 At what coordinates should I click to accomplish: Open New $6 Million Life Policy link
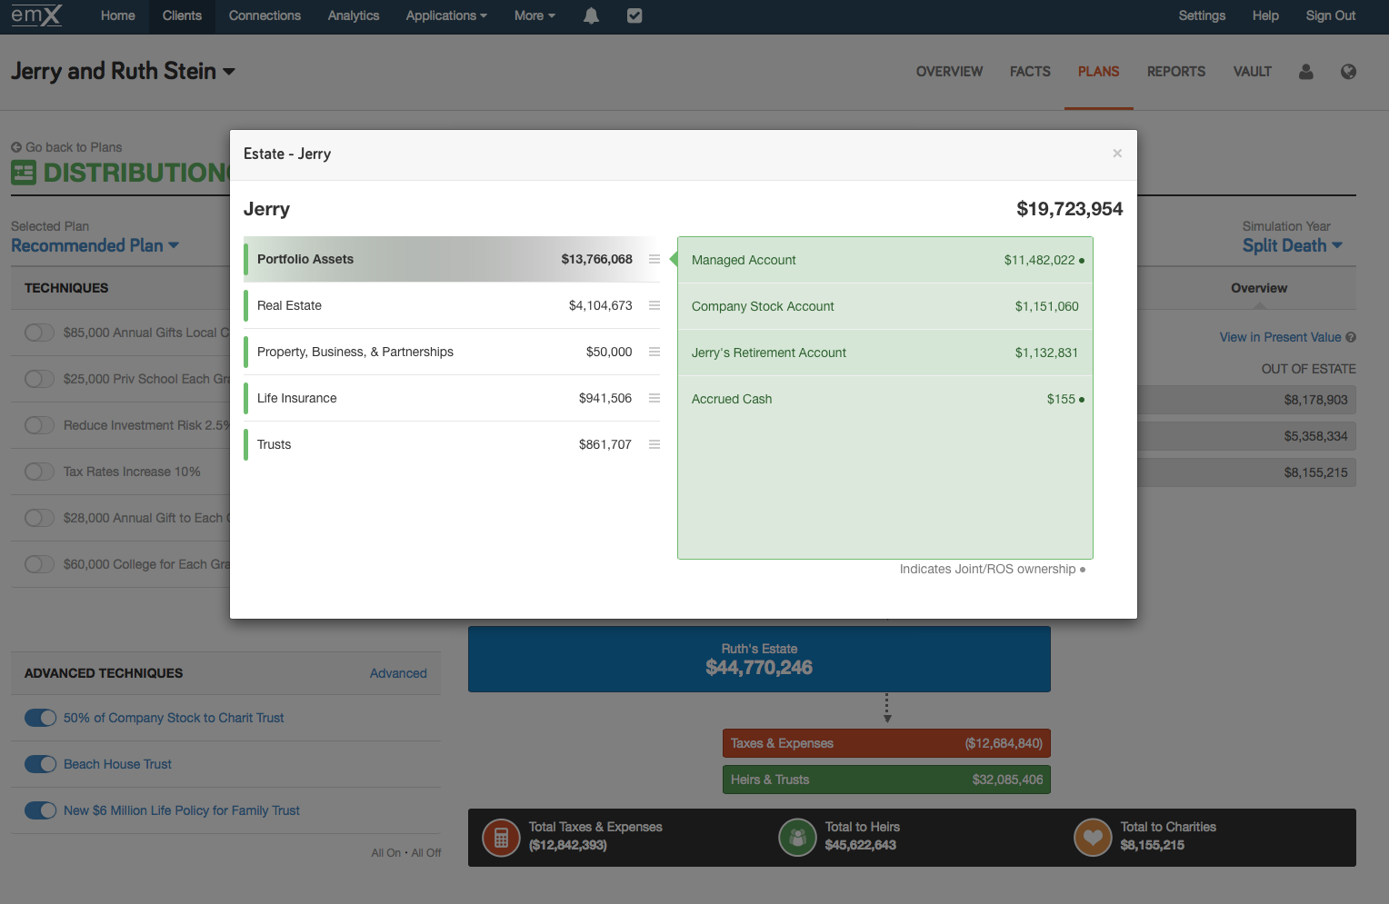pyautogui.click(x=182, y=810)
